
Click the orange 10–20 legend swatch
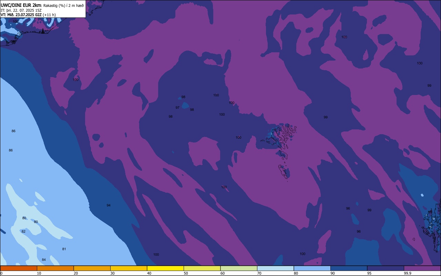pos(55,268)
